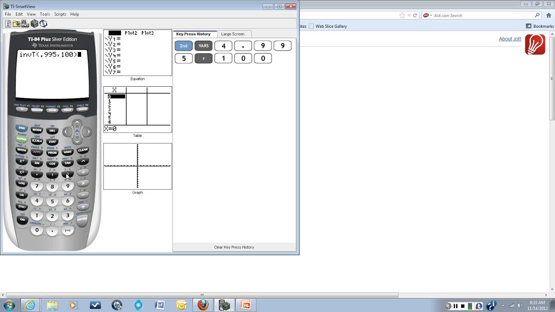555x312 pixels.
Task: Click the Ask.com Search field in browser
Action: [481, 15]
